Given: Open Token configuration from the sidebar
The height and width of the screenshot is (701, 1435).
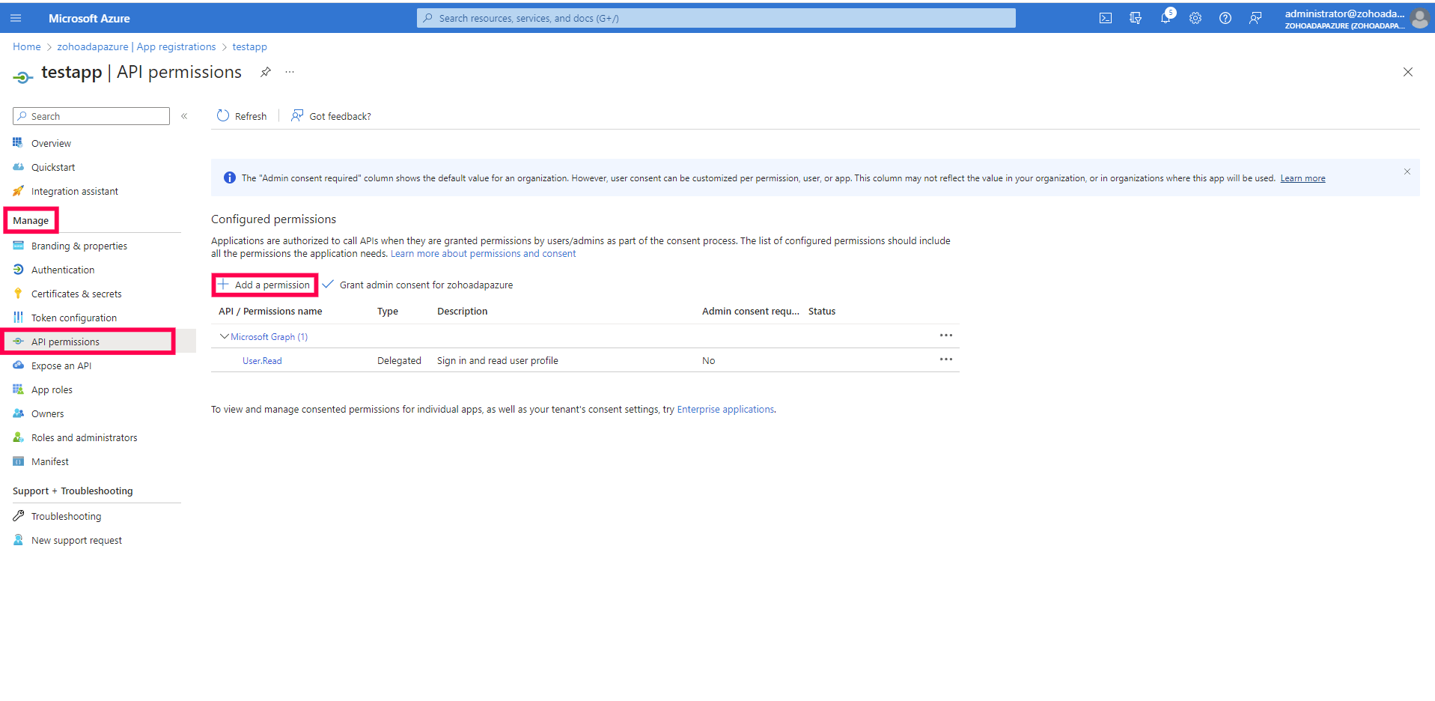Looking at the screenshot, I should (x=73, y=317).
